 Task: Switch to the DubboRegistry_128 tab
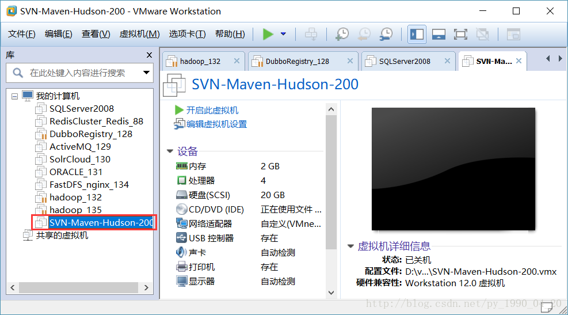tap(297, 61)
